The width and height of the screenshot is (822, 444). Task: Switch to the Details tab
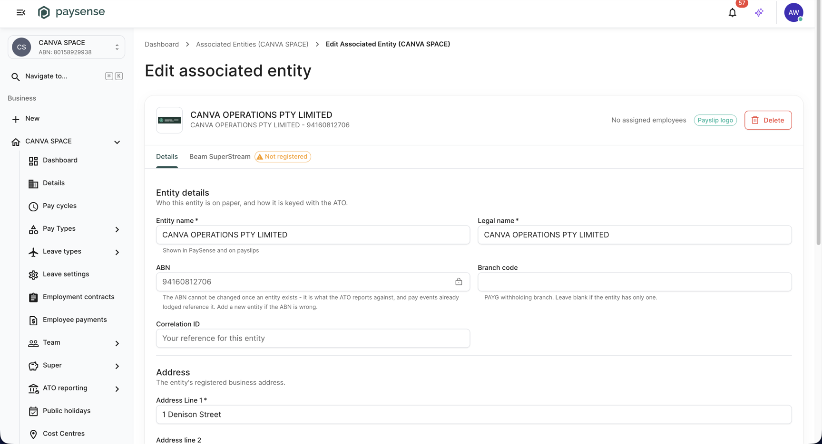click(x=167, y=157)
